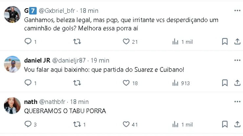Share Gxbriel_bfr's tweet
The image size is (243, 136).
click(237, 42)
